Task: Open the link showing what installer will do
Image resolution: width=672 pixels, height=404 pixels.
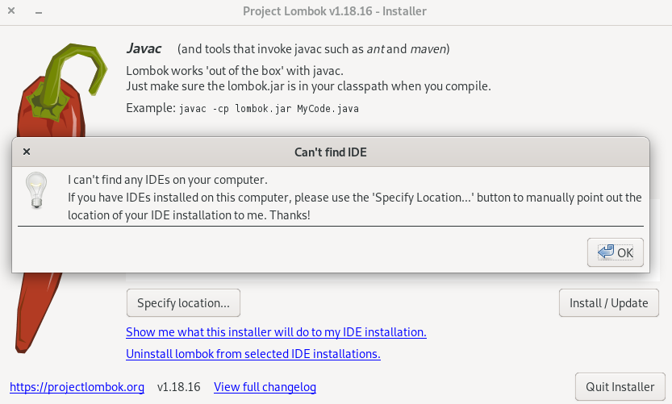Action: [276, 332]
